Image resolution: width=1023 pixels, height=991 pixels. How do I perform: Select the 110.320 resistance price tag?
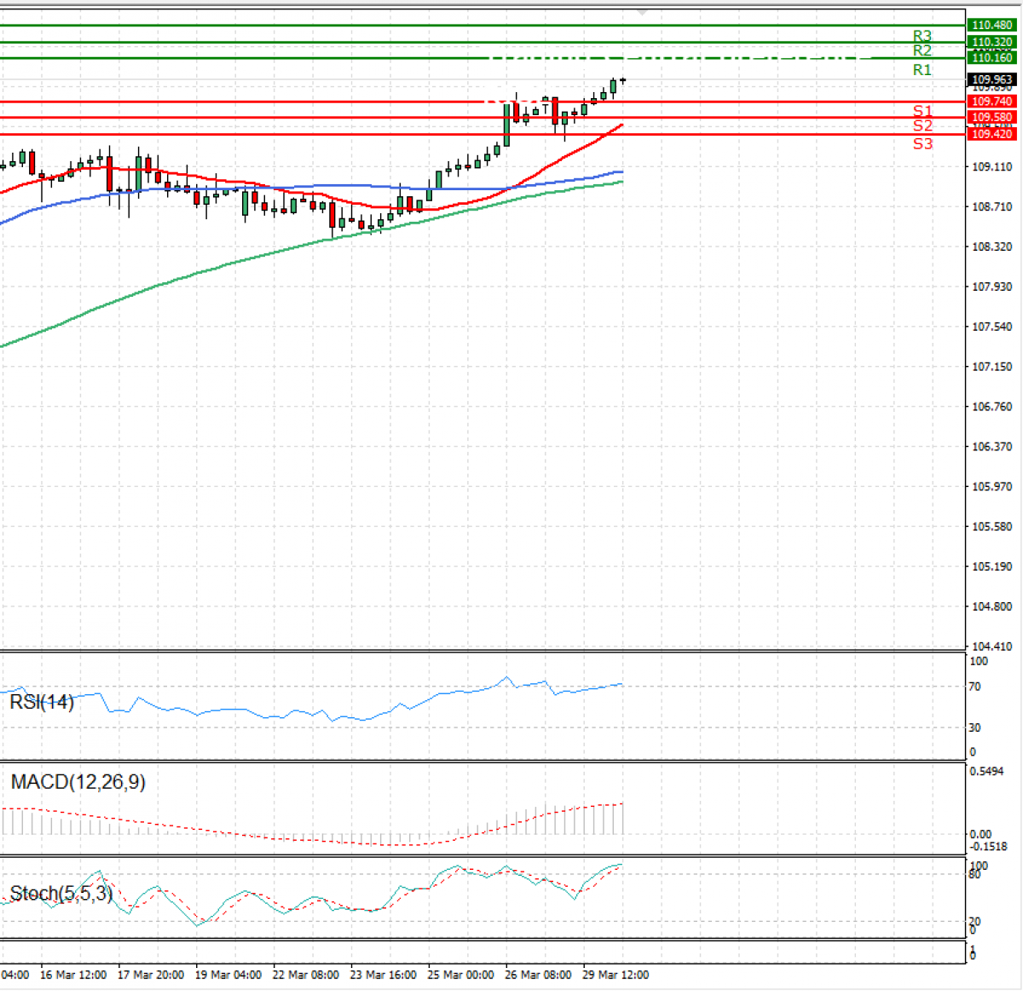pos(991,42)
